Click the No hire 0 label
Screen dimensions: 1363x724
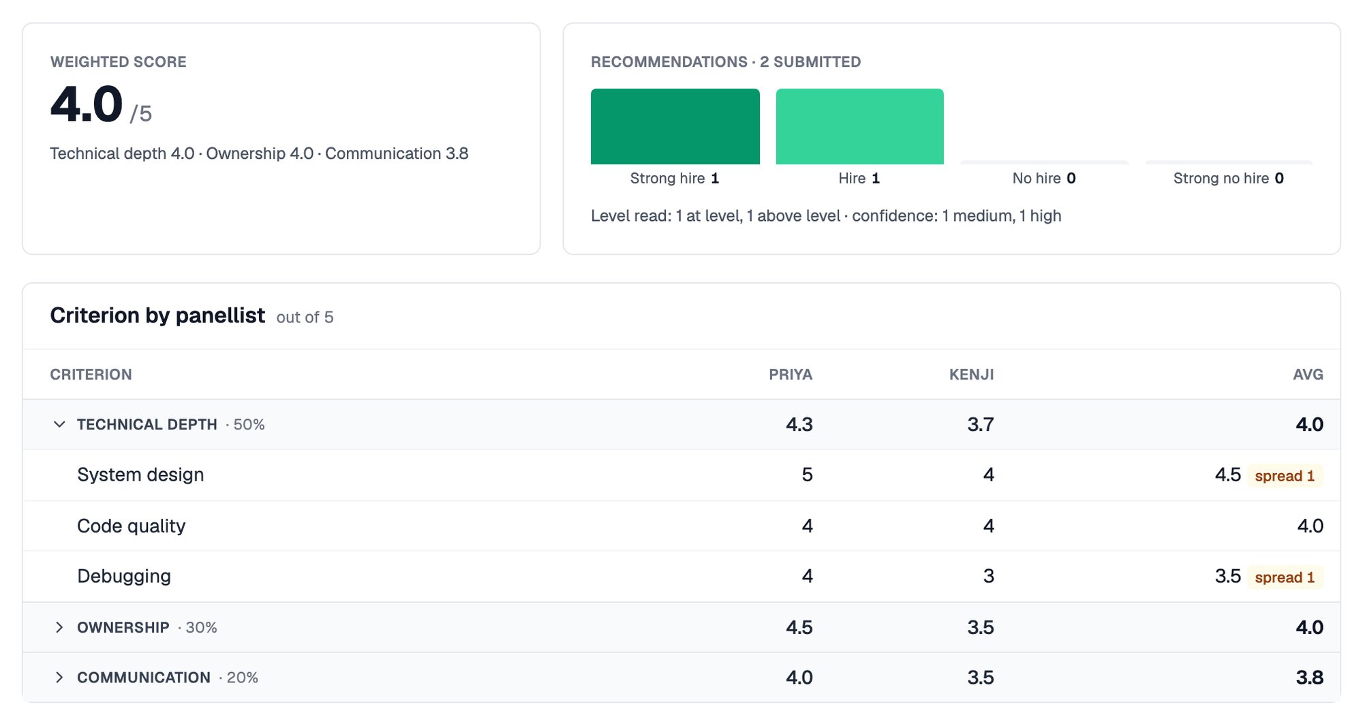coord(1044,179)
